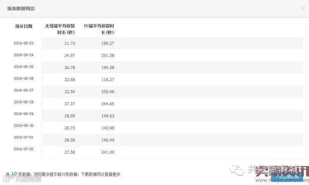Click the PC value 116.27
309x185 pixels.
tap(108, 80)
